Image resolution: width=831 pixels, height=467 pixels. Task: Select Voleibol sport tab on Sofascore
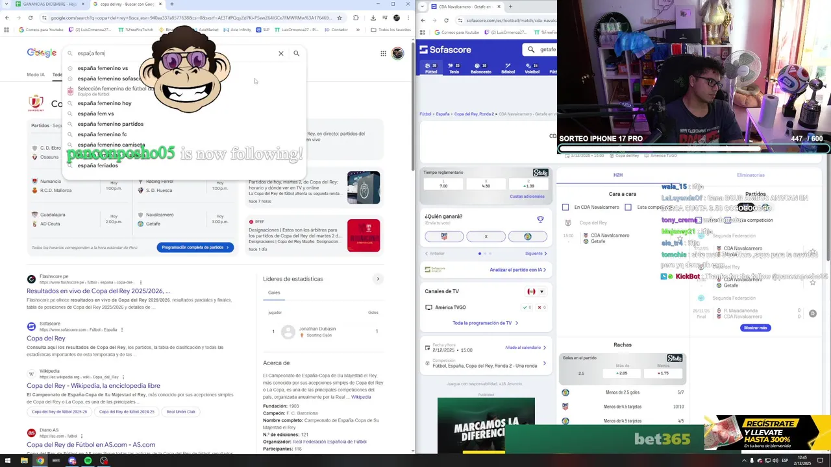pos(532,68)
